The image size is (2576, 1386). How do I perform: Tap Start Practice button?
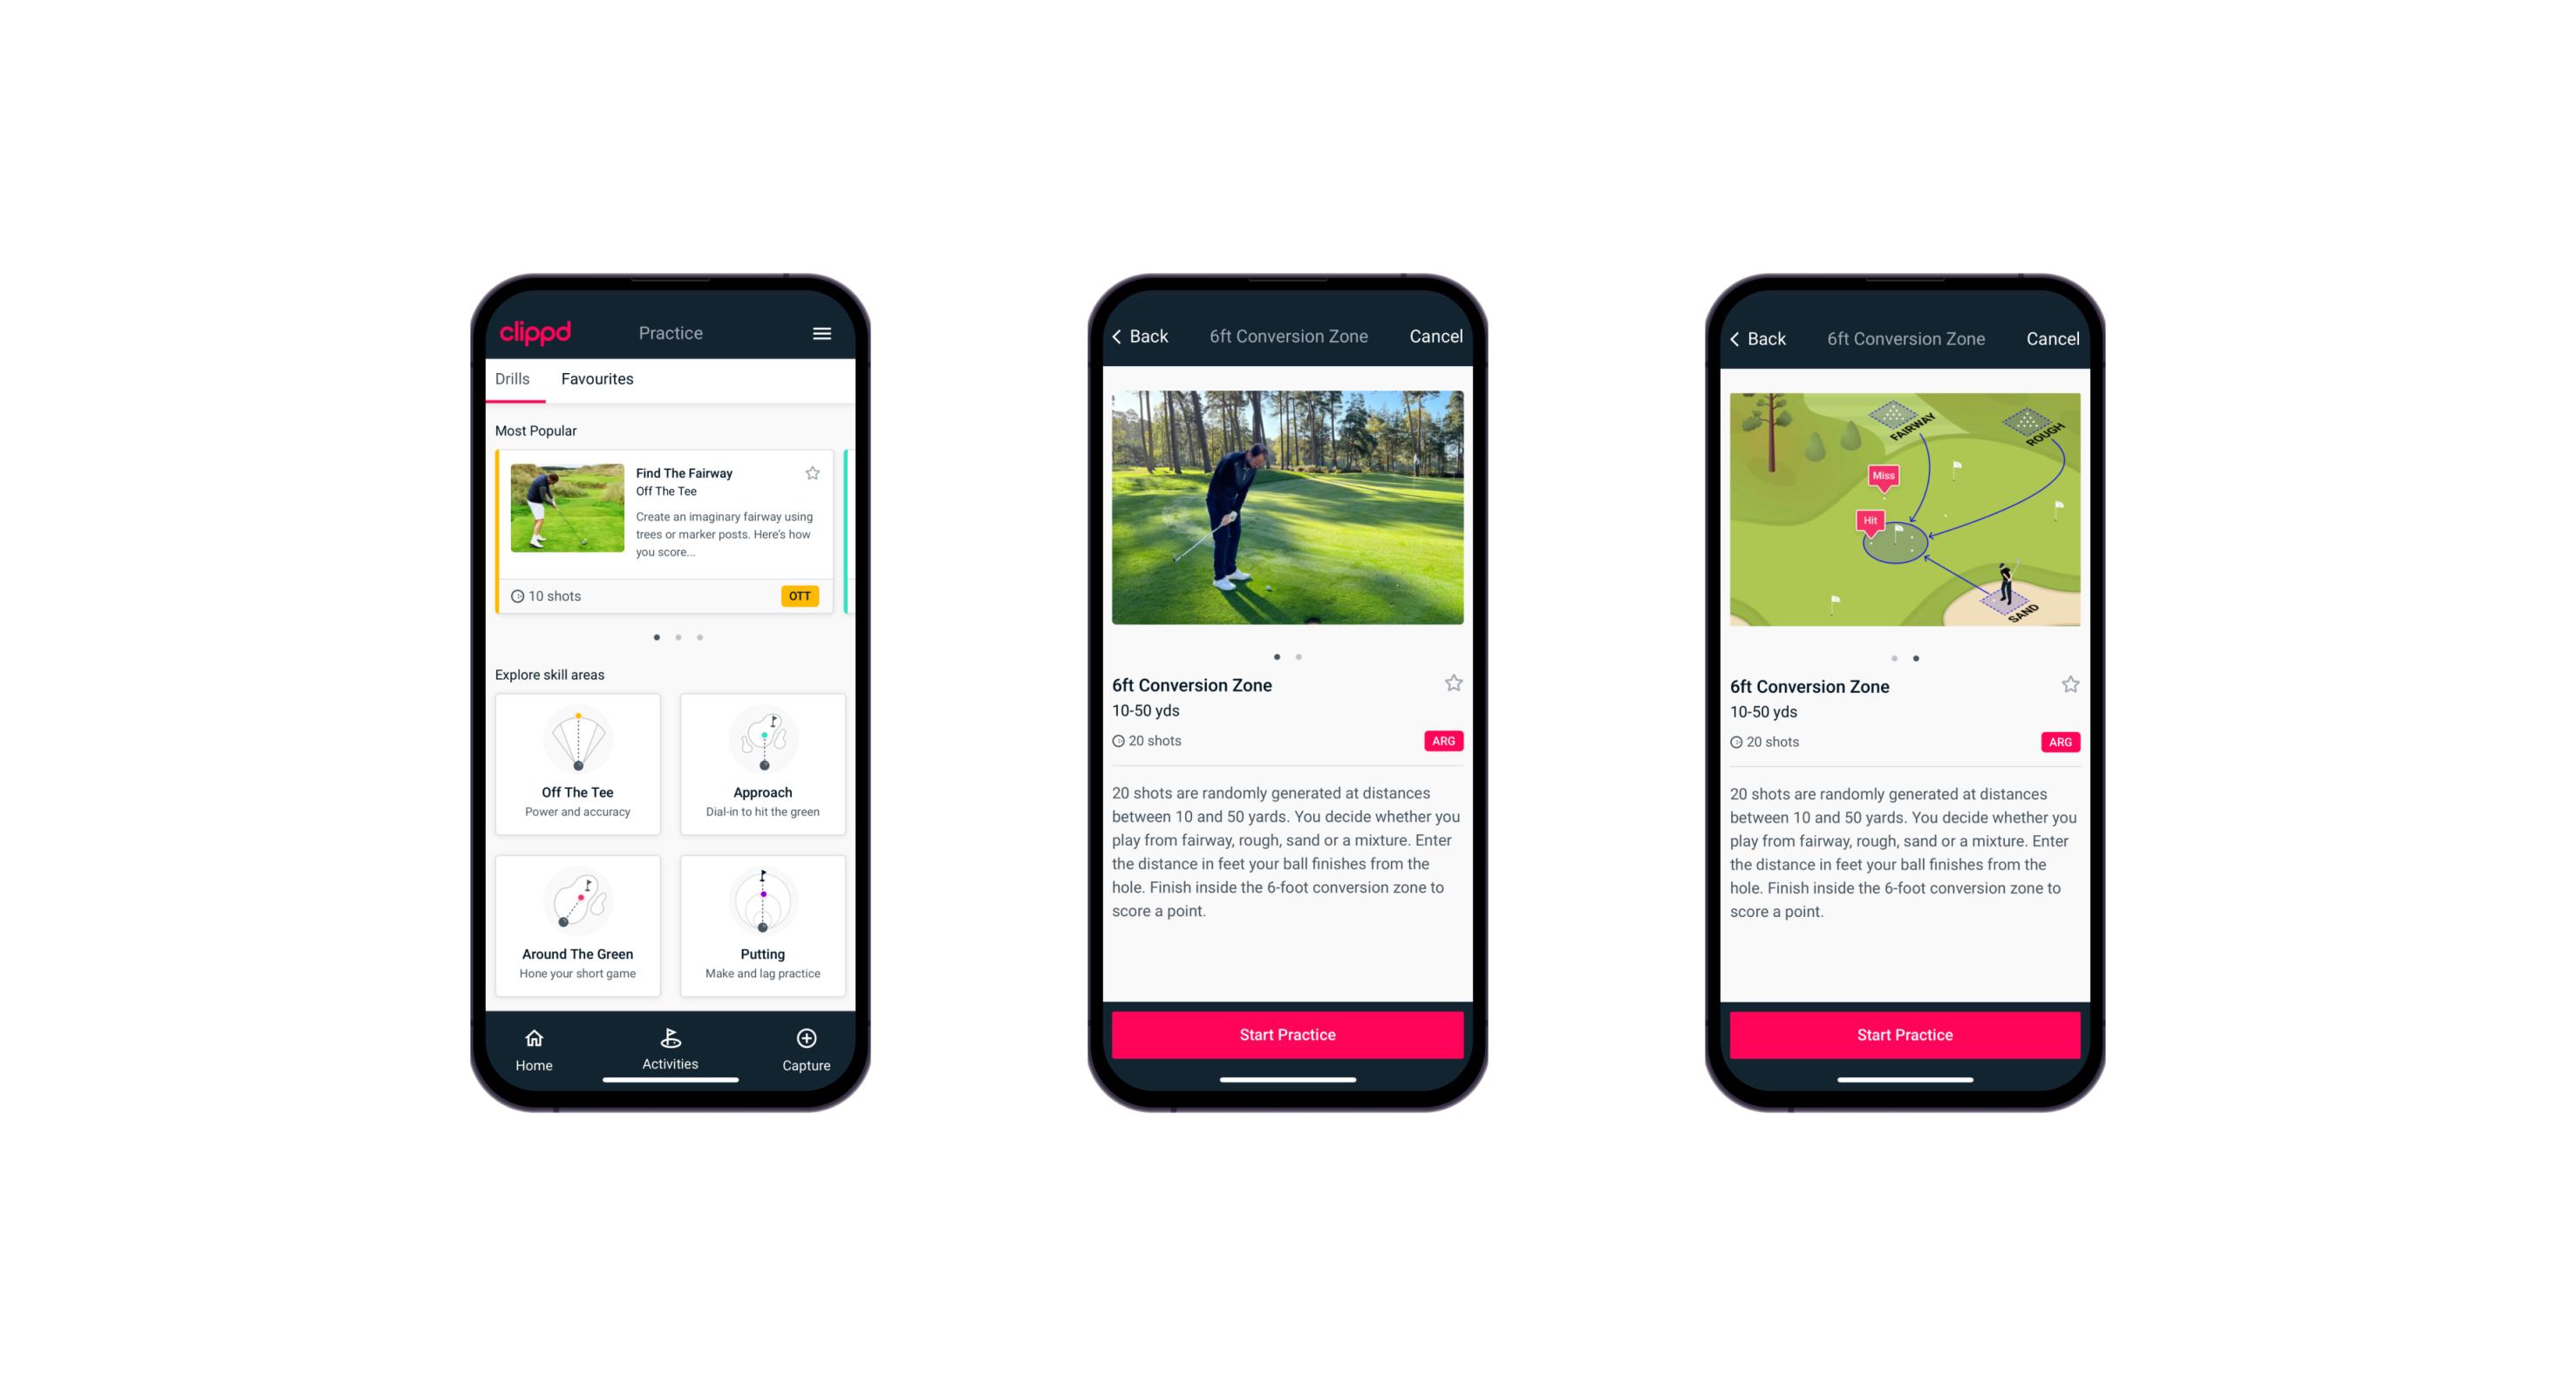click(x=1285, y=1035)
